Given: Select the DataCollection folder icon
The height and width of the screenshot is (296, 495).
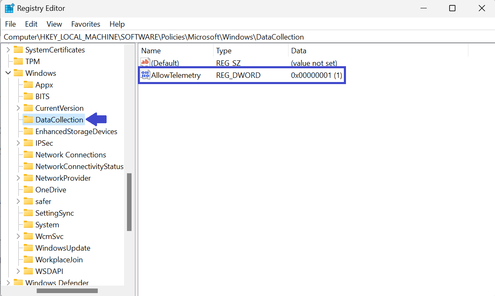Looking at the screenshot, I should point(28,120).
